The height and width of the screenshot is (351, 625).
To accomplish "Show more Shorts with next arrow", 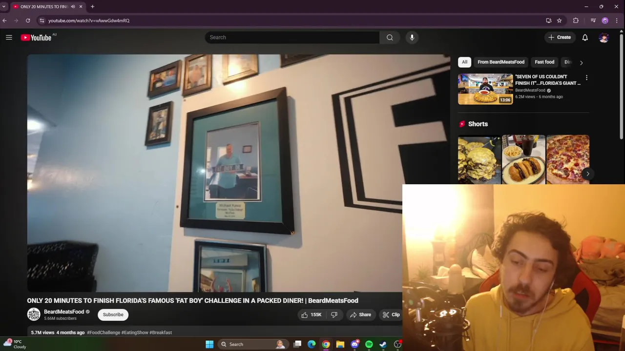I will pos(588,174).
